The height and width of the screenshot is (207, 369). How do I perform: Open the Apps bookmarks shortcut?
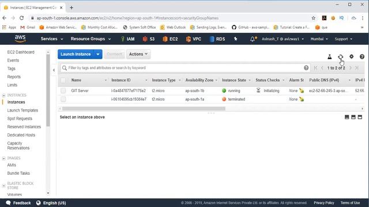click(9, 28)
